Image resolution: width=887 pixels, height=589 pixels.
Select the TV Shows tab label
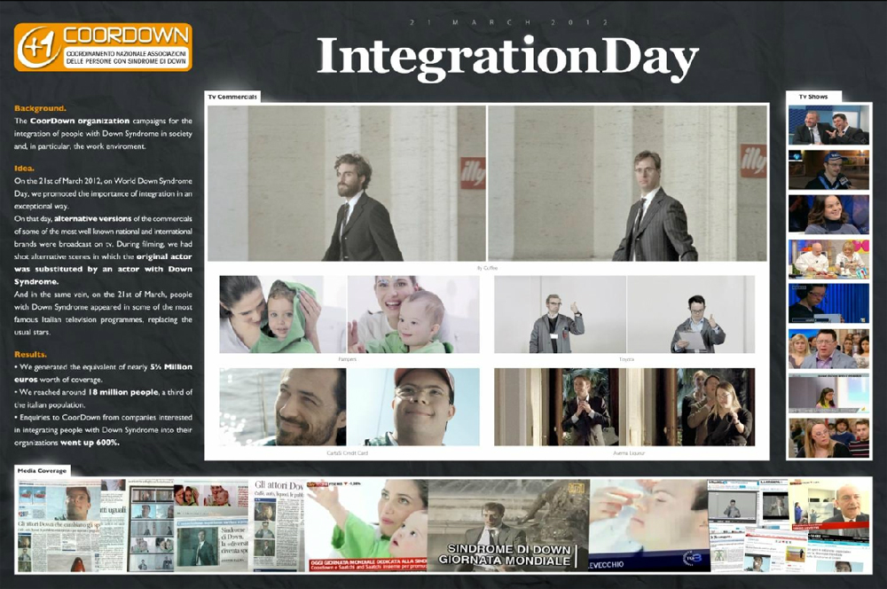pos(813,97)
